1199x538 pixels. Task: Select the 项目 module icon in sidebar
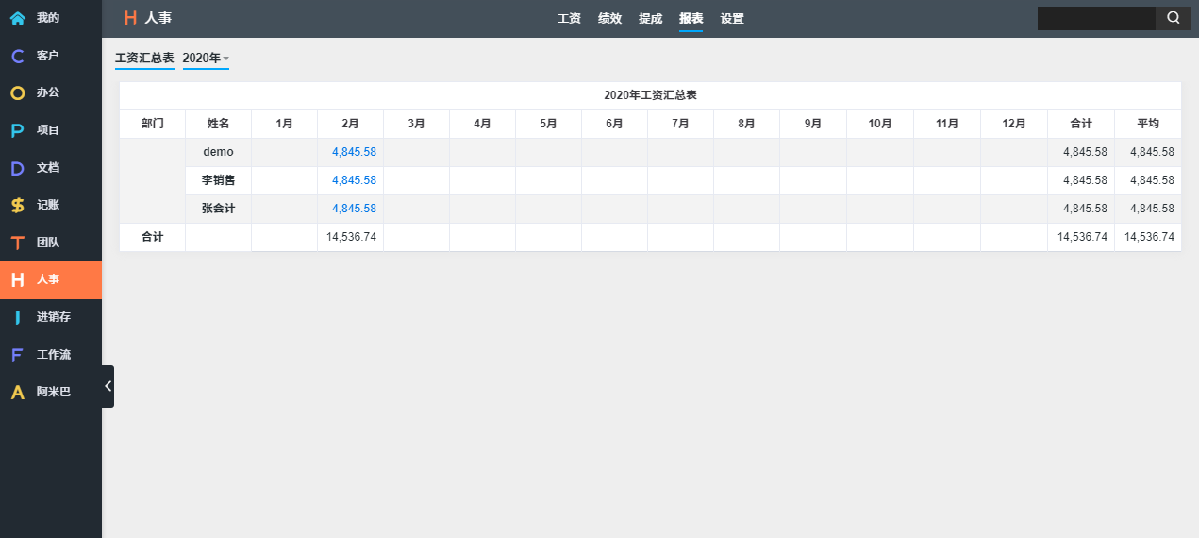[17, 130]
